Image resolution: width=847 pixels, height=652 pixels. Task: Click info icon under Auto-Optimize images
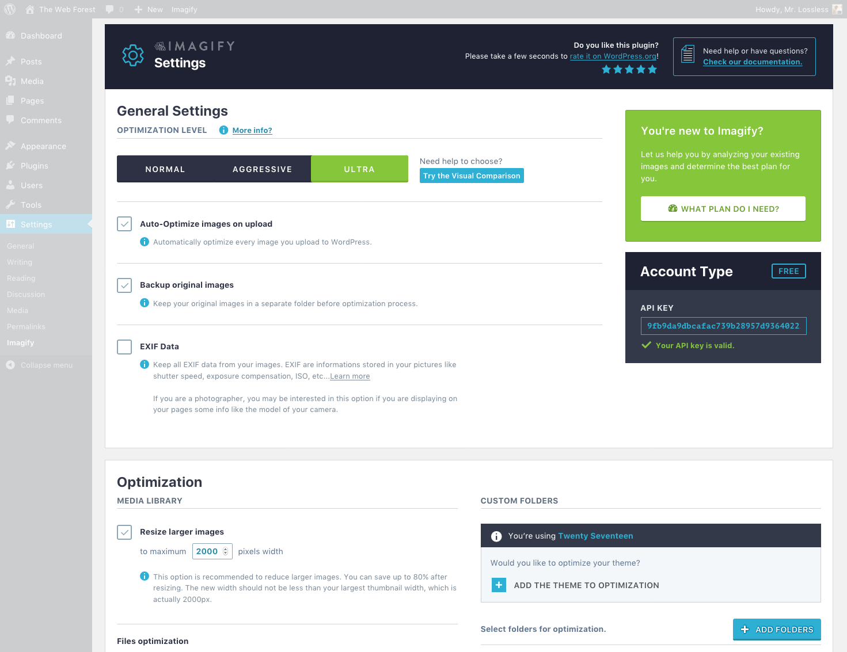(145, 242)
